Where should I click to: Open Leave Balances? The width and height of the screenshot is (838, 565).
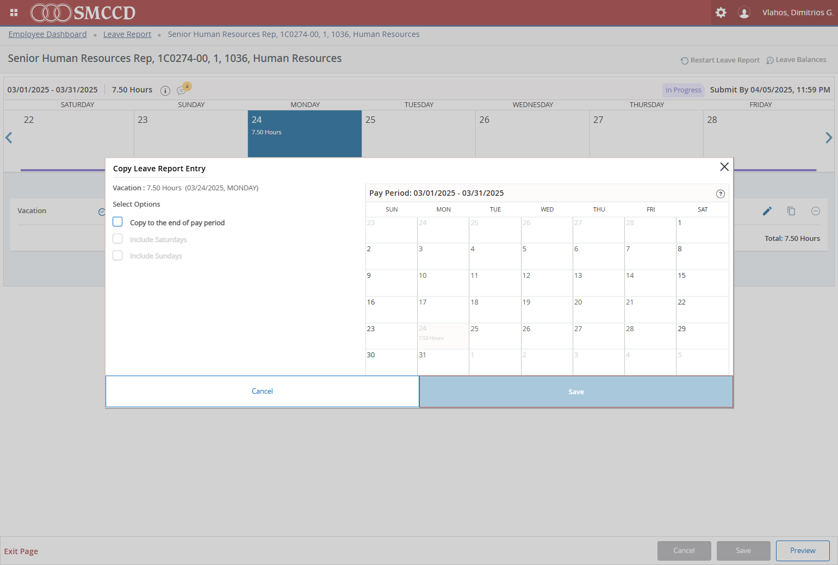point(796,60)
